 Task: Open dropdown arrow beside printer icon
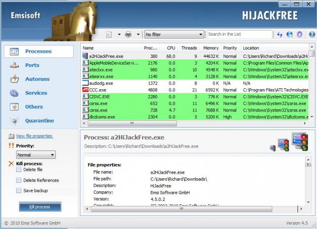138,34
